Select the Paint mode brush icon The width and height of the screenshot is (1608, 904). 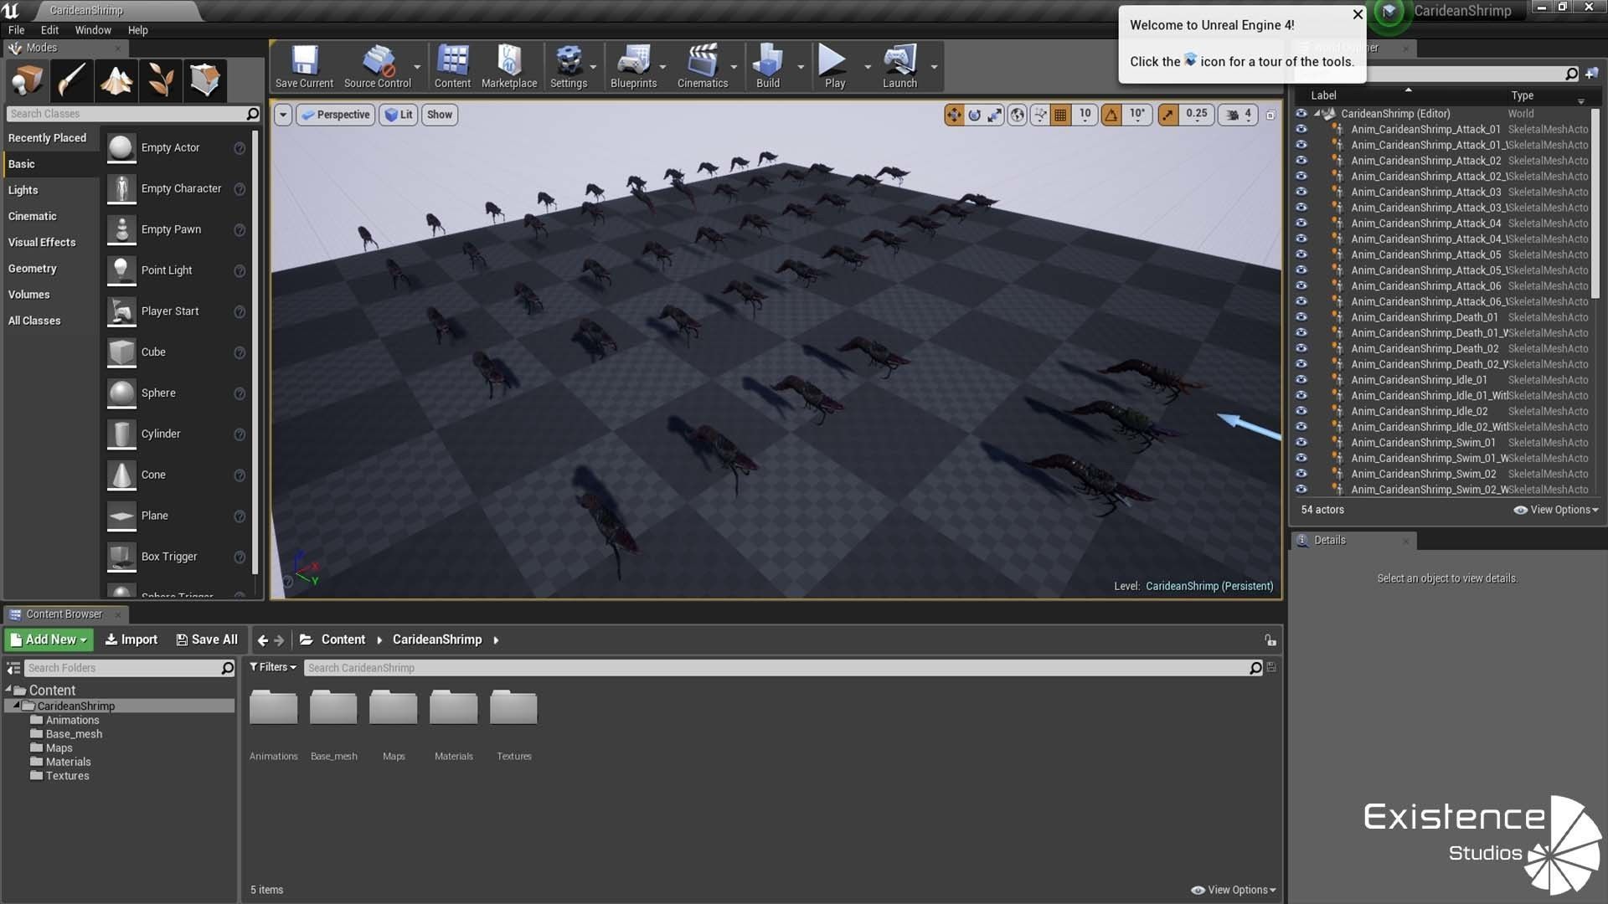coord(71,80)
